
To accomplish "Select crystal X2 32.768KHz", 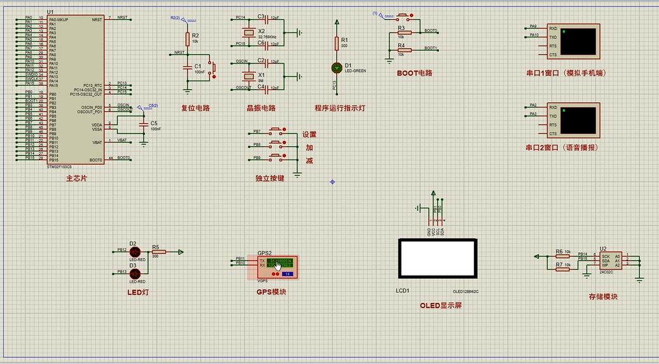I will pos(249,32).
